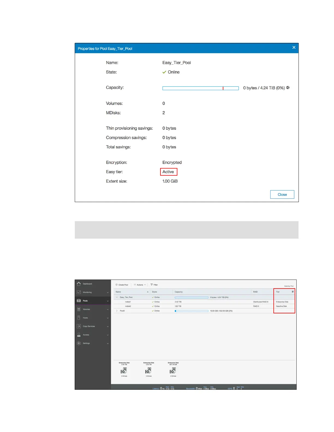
Task: Click the mdisk1 2.42 TiB capacity cell
Action: point(178,302)
